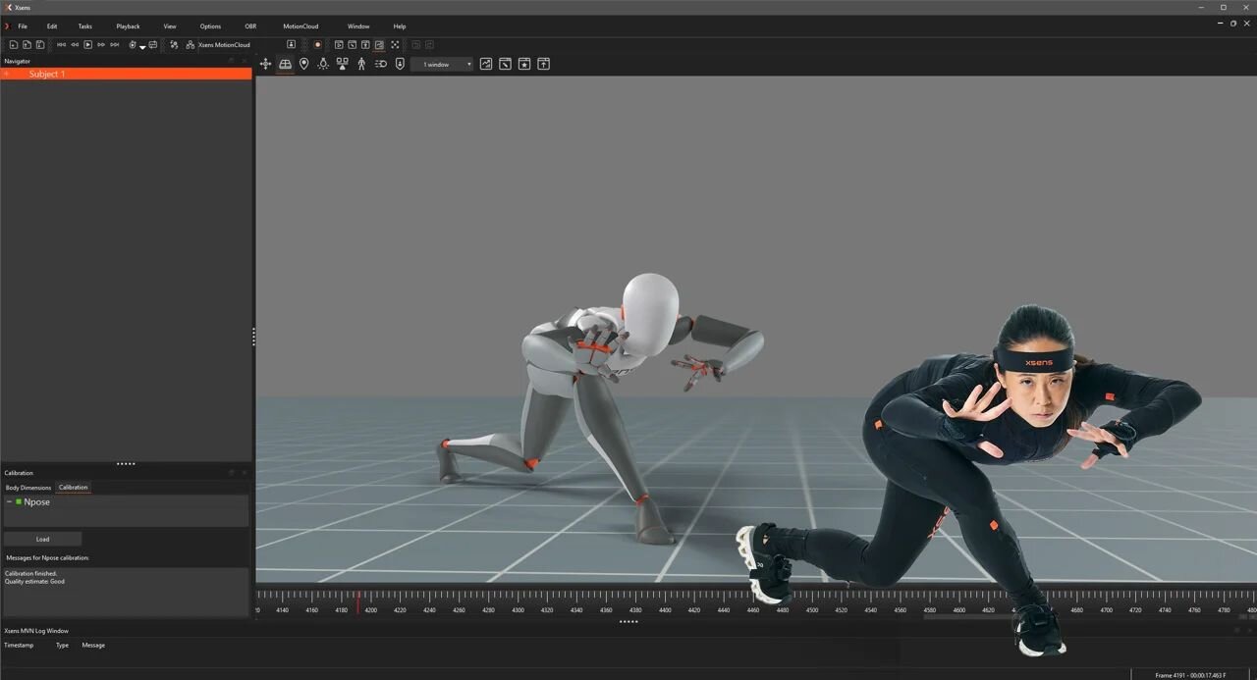Viewport: 1257px width, 680px height.
Task: Open the Playback menu
Action: pyautogui.click(x=128, y=26)
